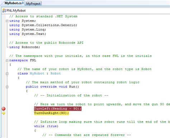Image resolution: width=170 pixels, height=138 pixels.
Task: Click the 'public override void Run()' line
Action: pos(52,87)
